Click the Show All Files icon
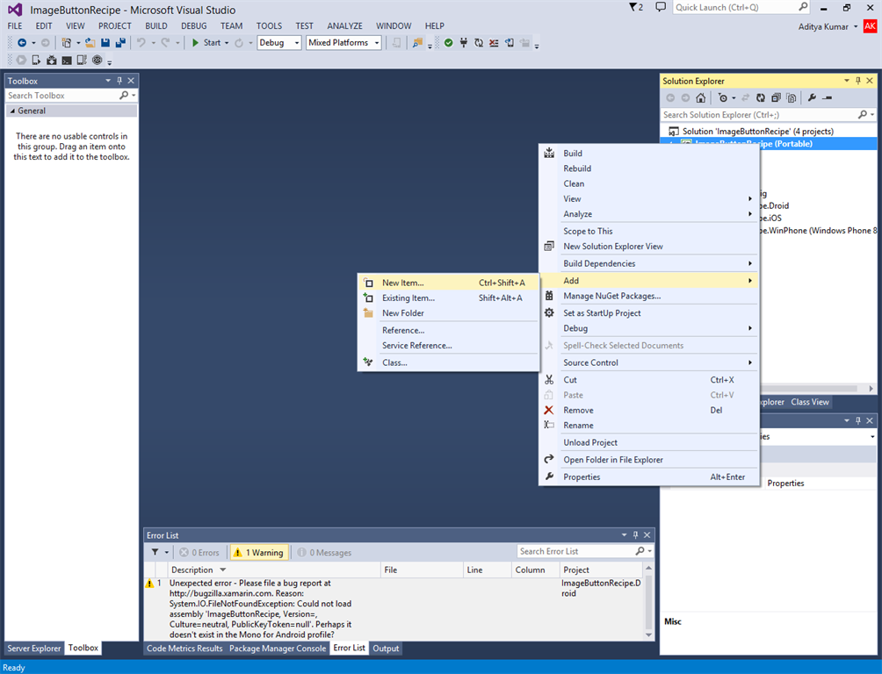The image size is (882, 674). click(791, 97)
